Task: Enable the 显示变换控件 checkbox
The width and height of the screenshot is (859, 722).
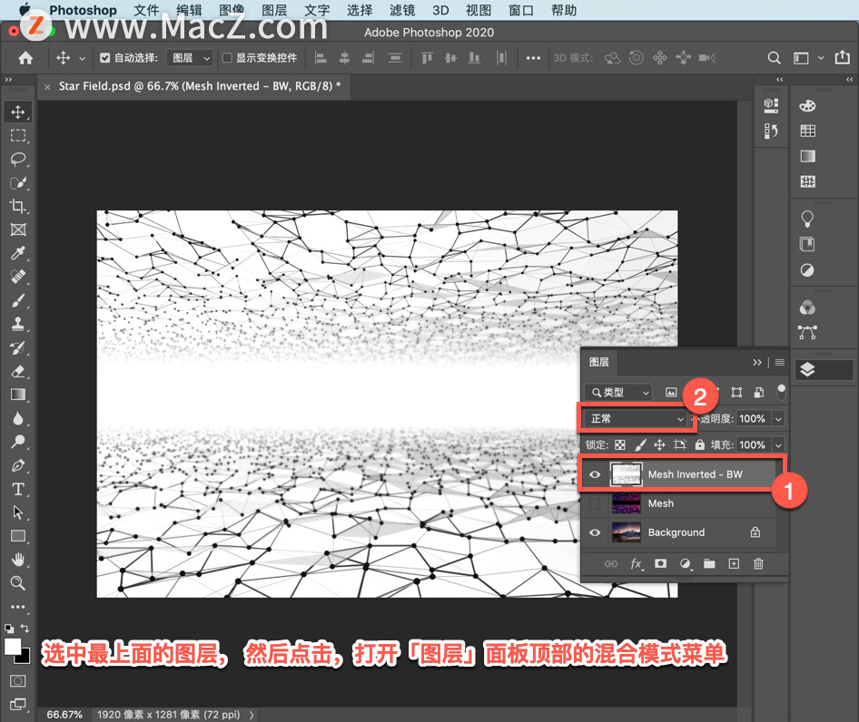Action: point(227,58)
